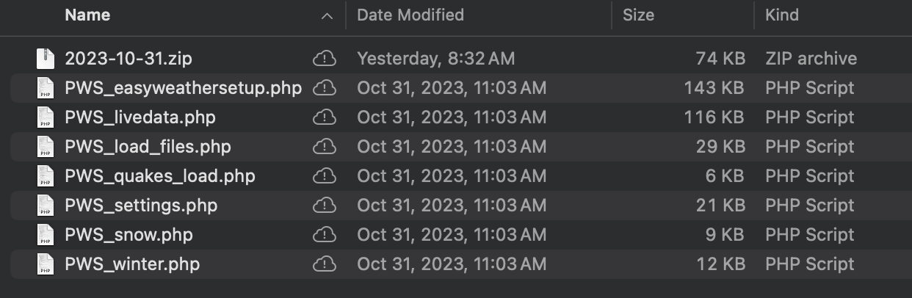Sort files by the Size column header

[x=638, y=15]
